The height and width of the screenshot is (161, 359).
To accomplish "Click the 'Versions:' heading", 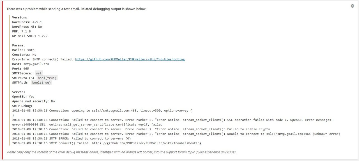I will (x=20, y=17).
